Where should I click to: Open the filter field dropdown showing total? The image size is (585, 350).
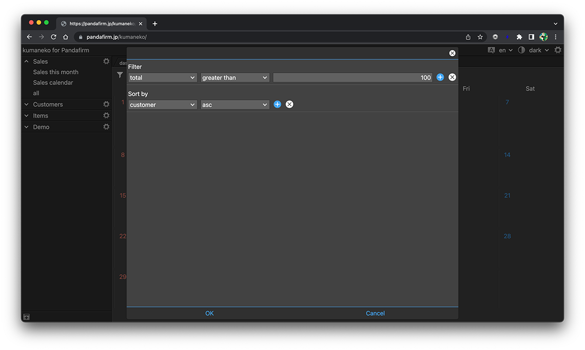[x=163, y=78]
